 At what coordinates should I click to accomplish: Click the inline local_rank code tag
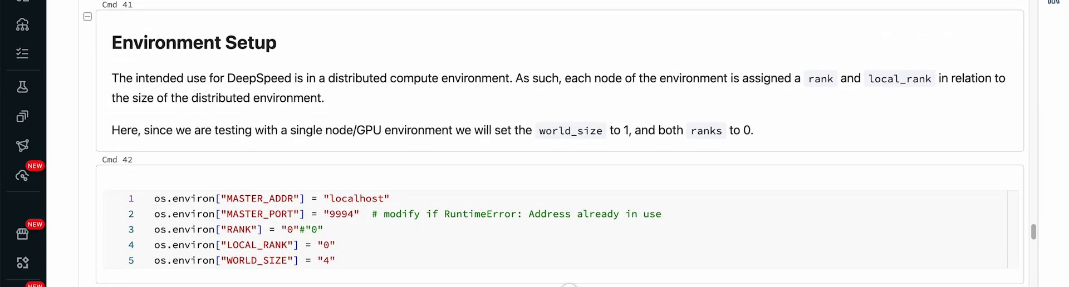click(x=899, y=79)
